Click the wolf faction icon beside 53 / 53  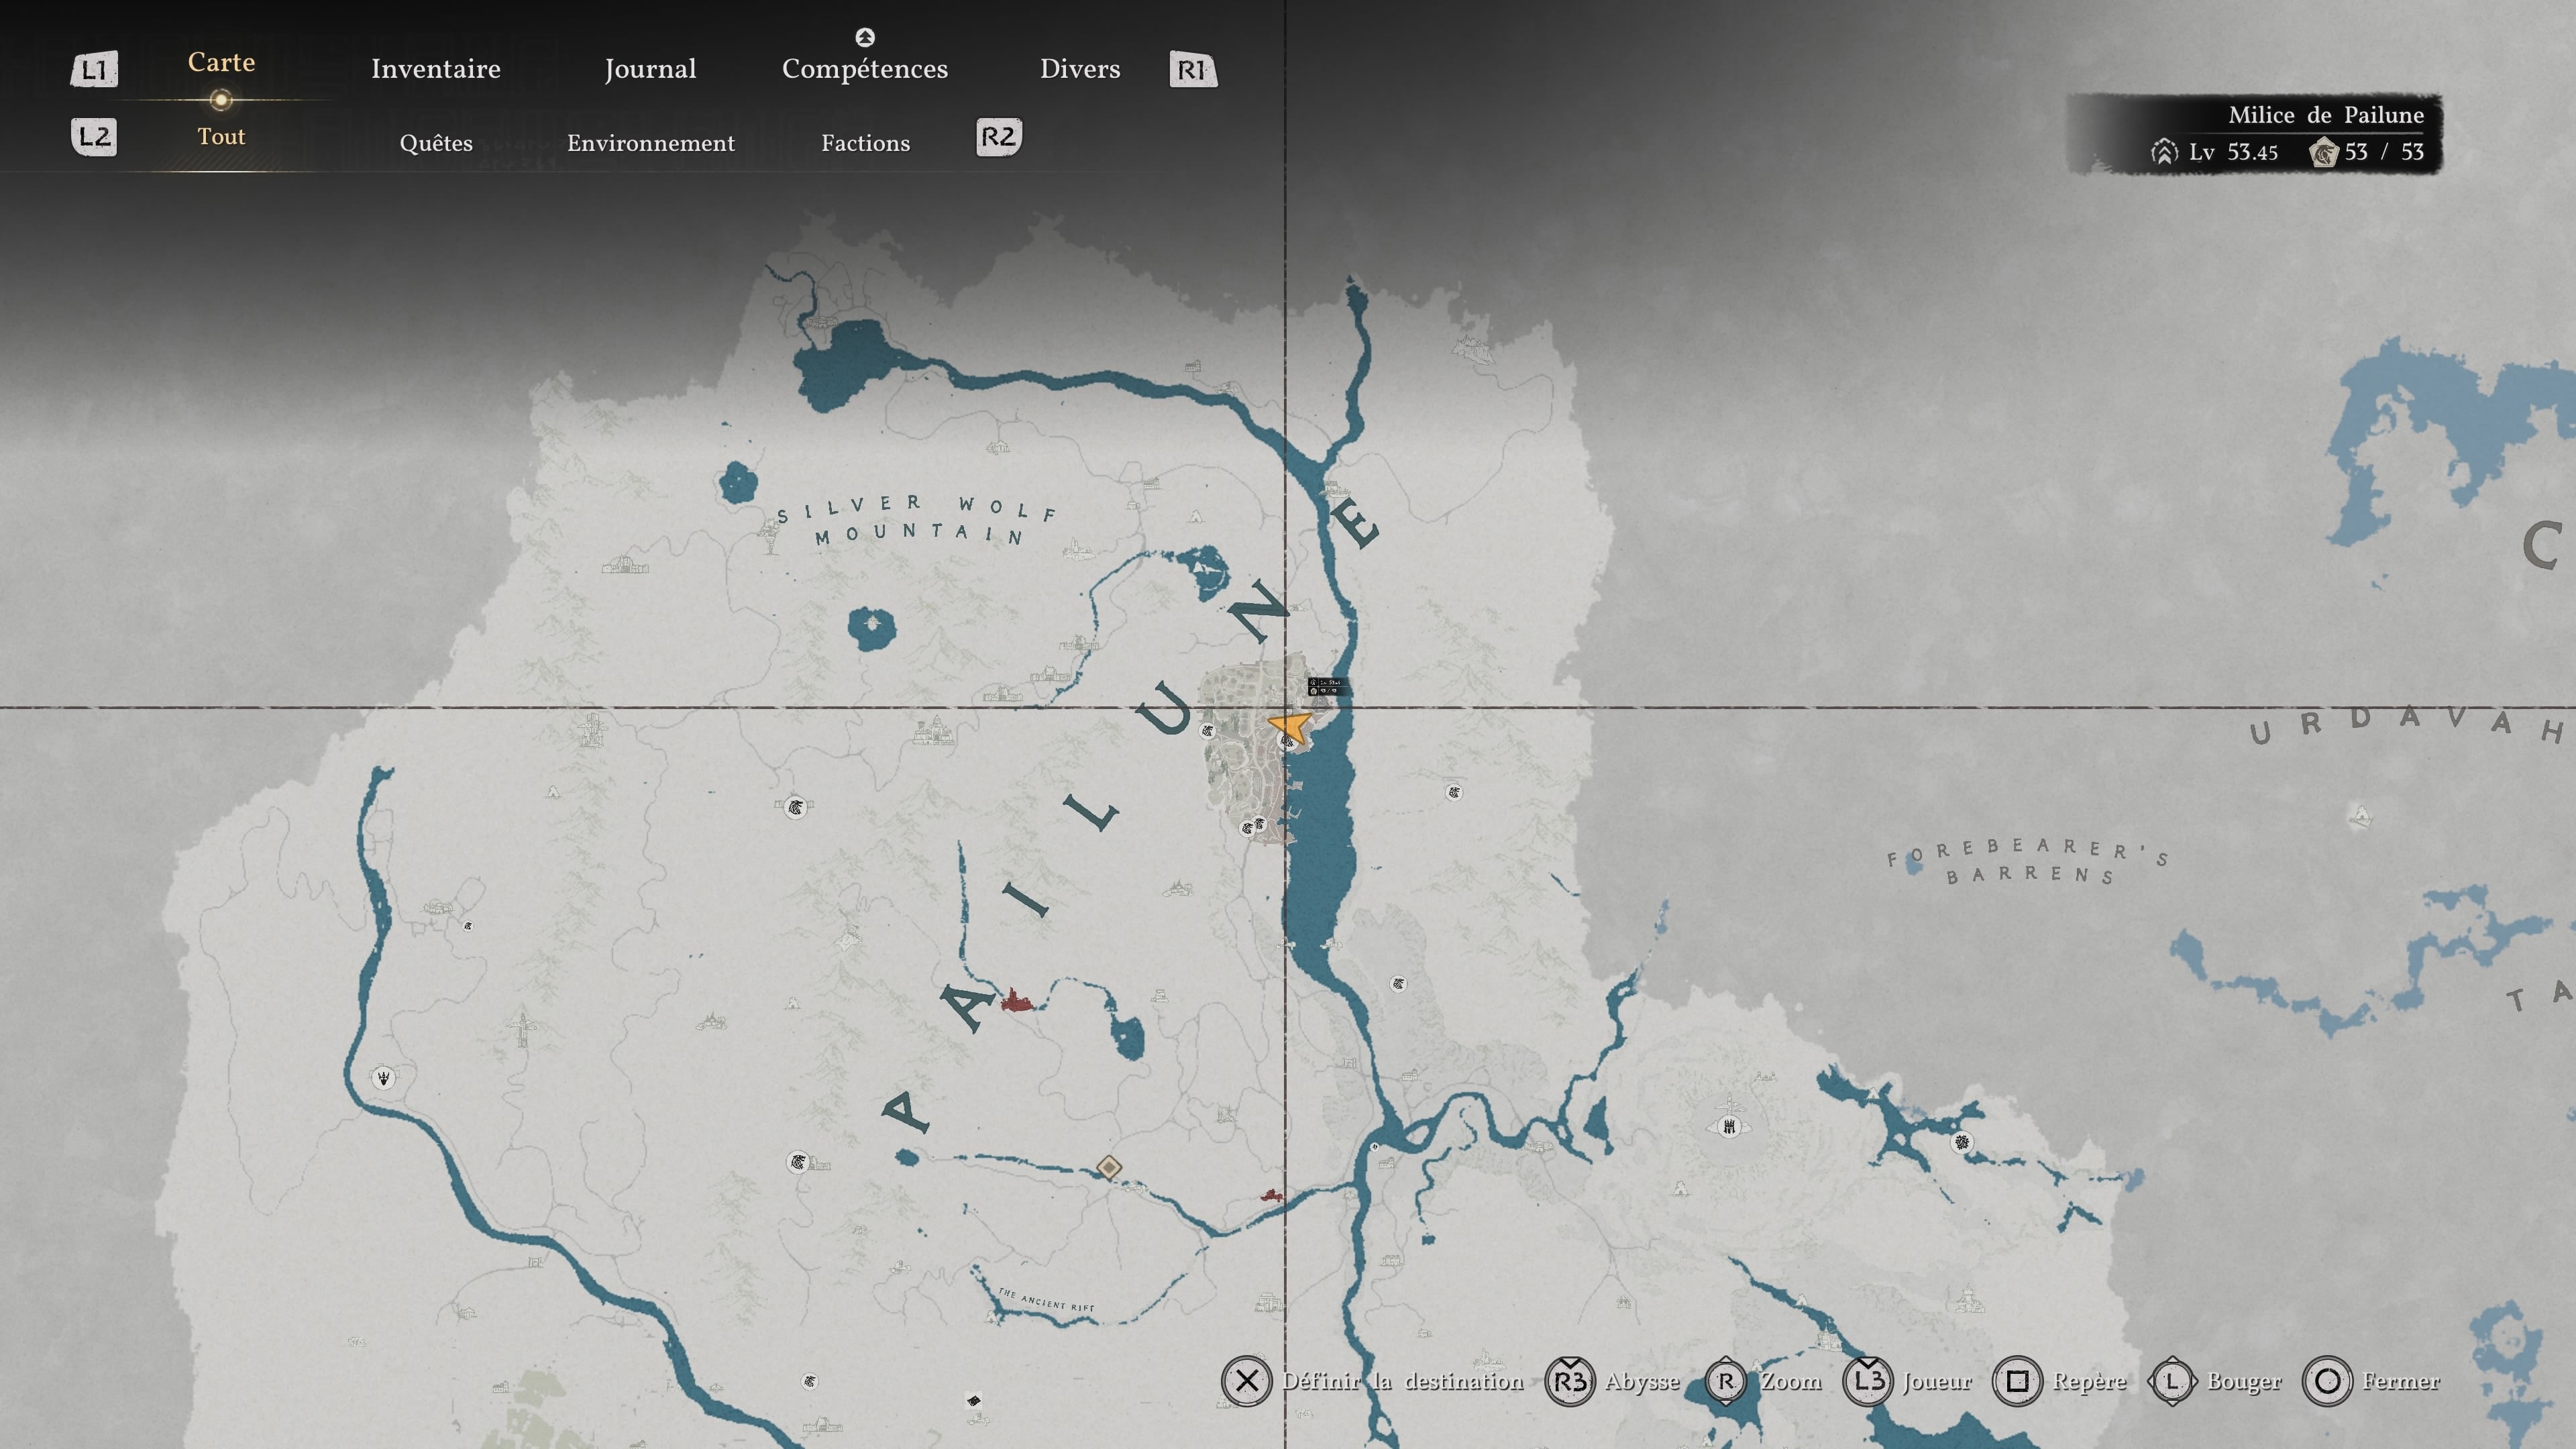tap(2323, 152)
